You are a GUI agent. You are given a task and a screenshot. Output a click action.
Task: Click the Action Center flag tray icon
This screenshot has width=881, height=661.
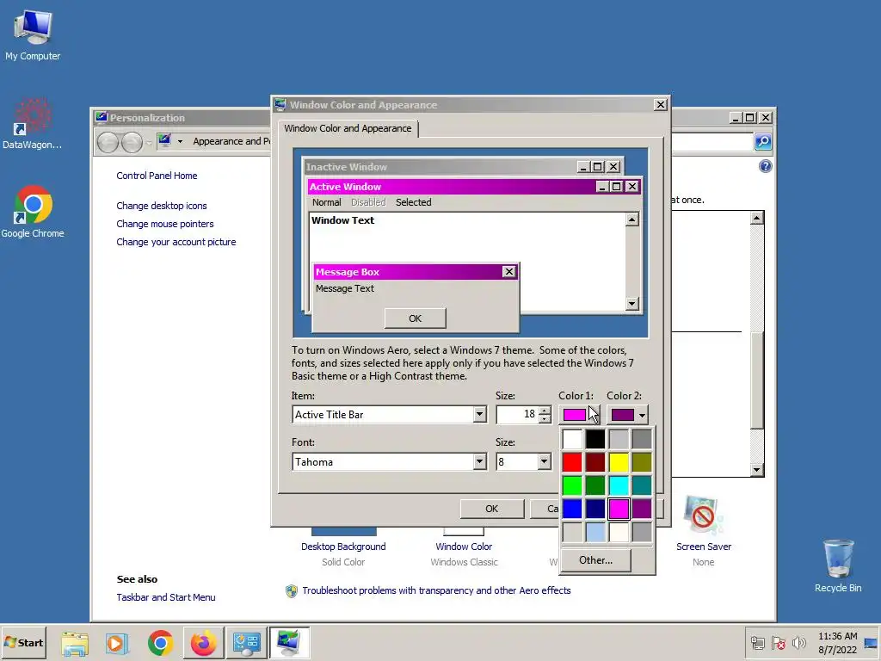778,642
